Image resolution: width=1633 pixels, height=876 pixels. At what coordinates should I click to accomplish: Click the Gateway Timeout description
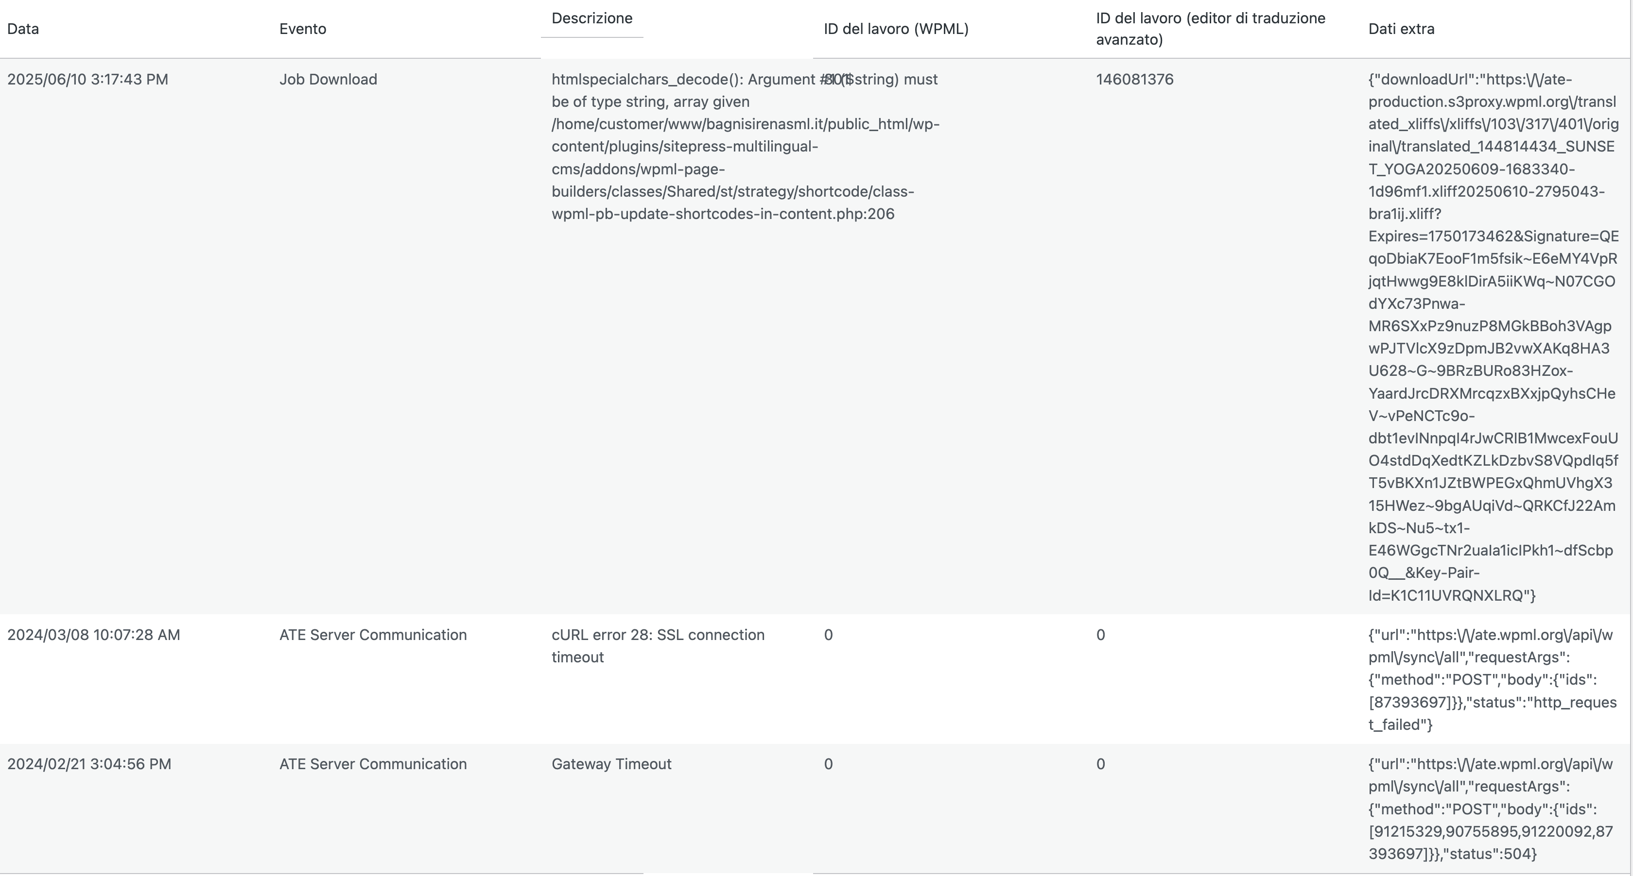click(611, 764)
